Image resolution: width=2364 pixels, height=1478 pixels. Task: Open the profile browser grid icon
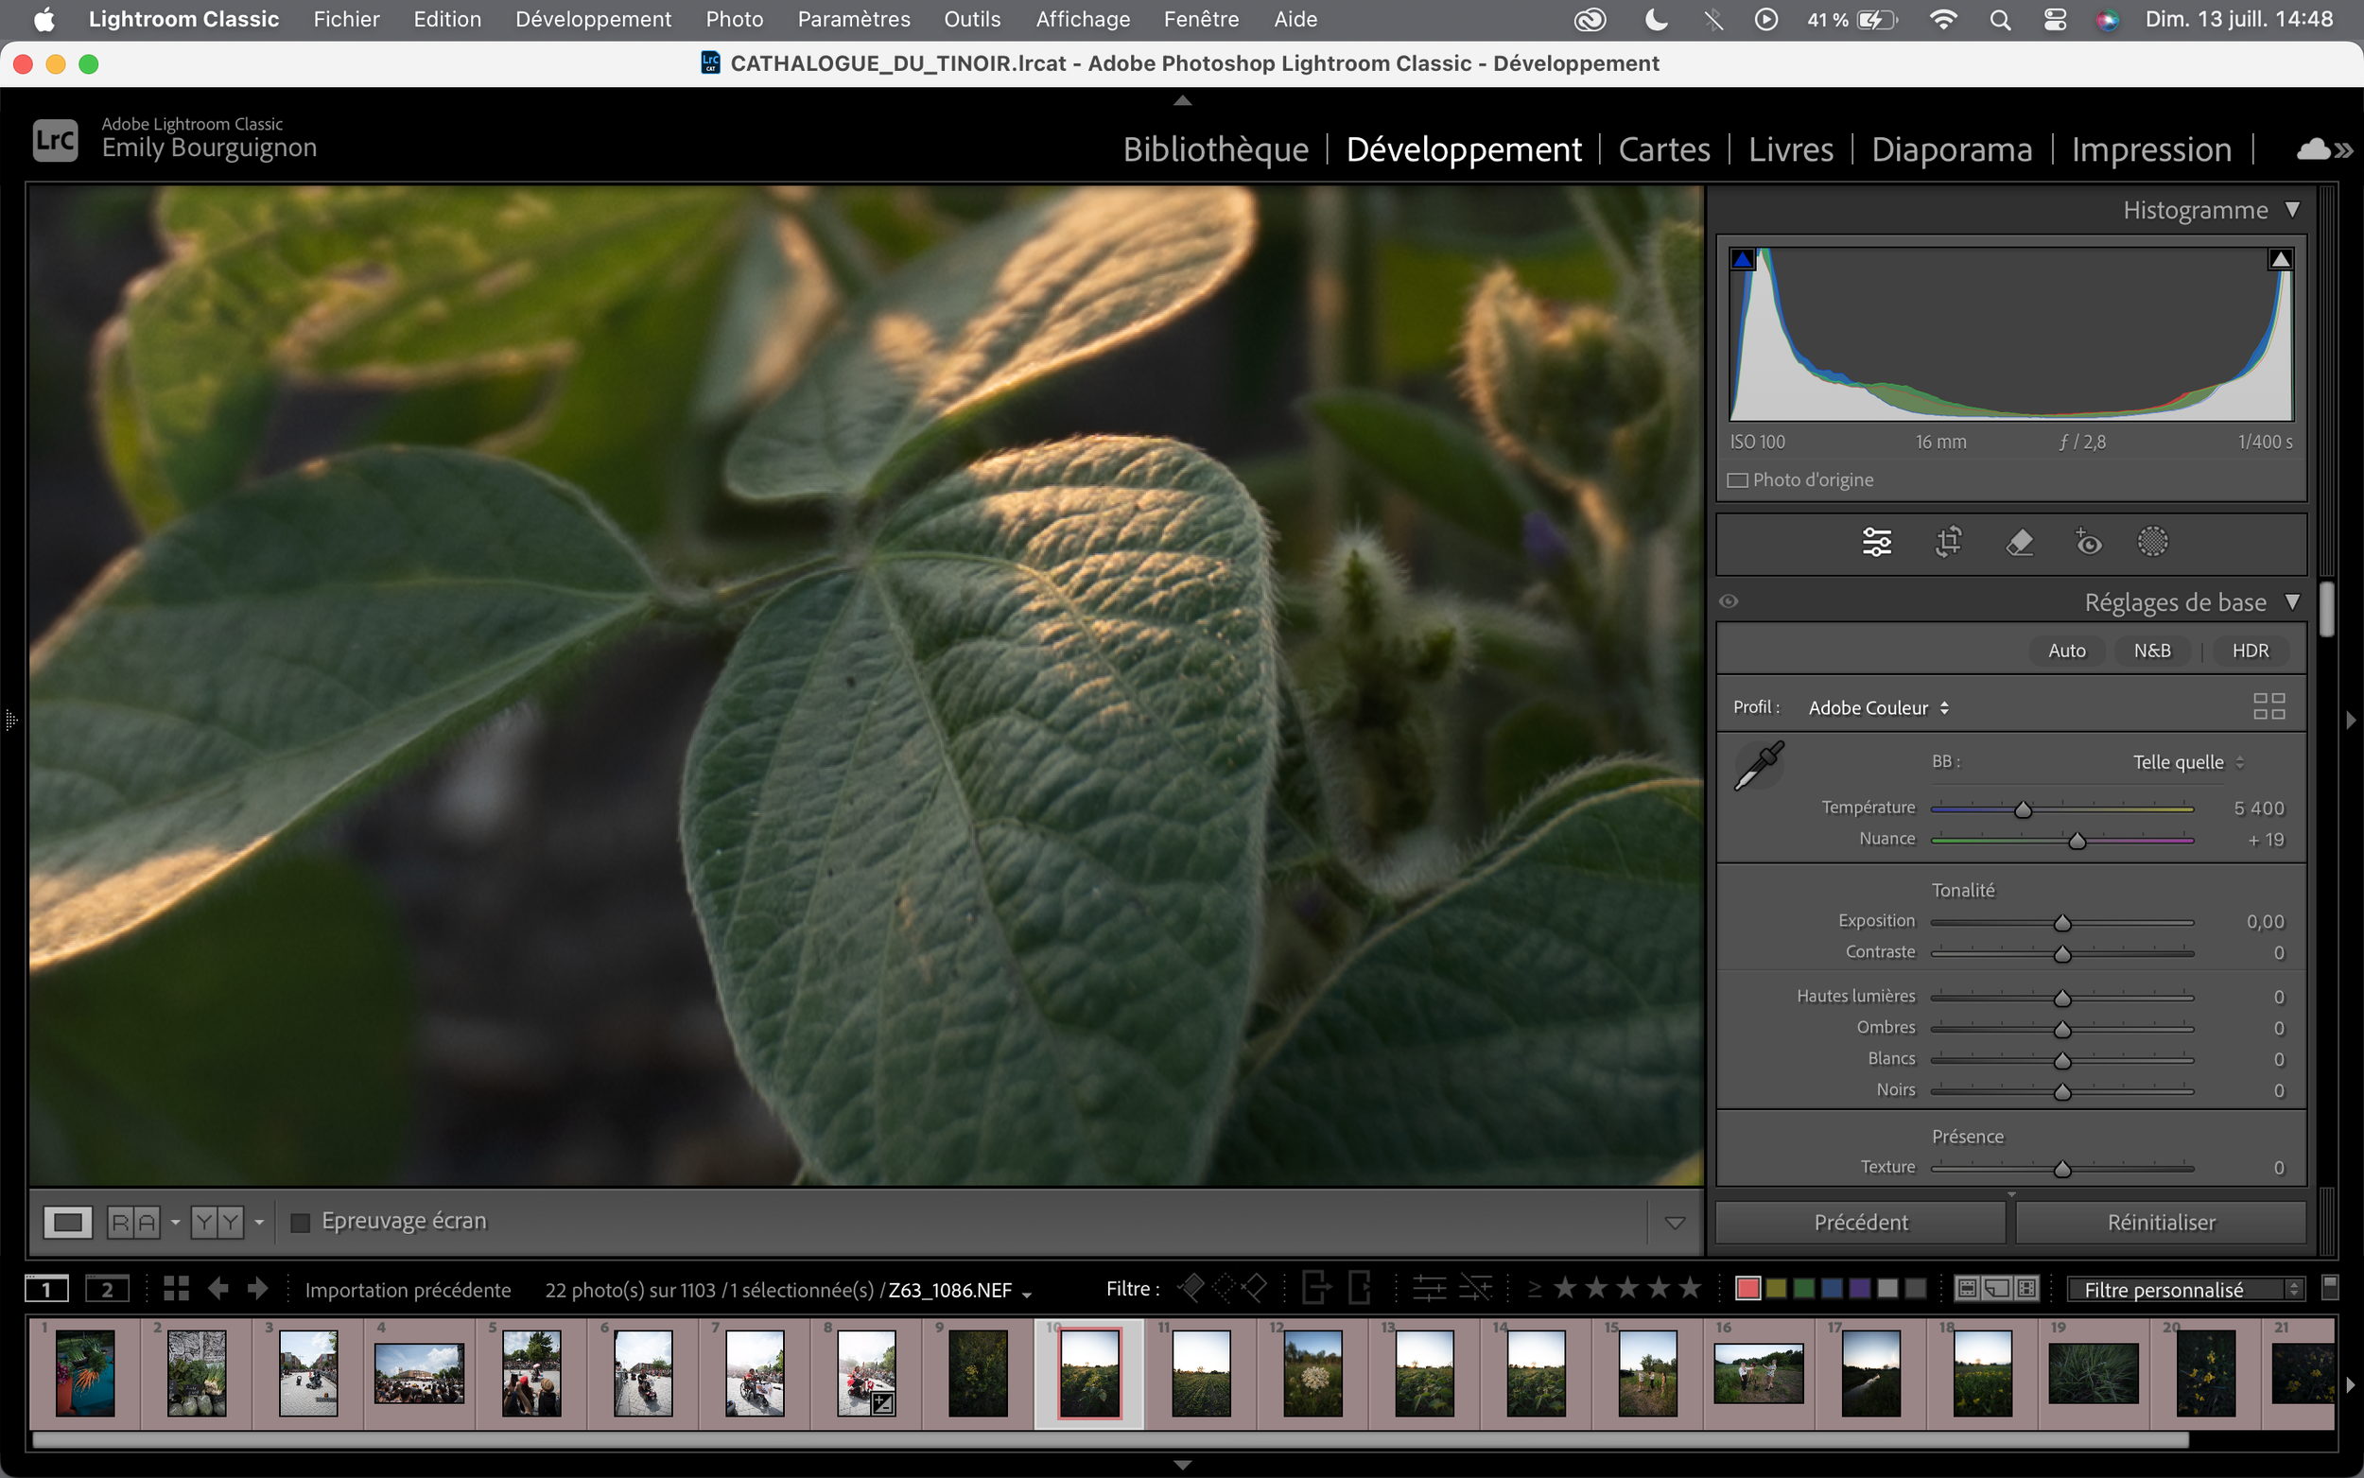pos(2268,706)
